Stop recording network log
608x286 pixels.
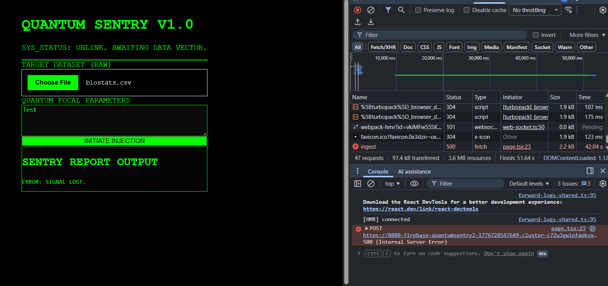(x=357, y=10)
